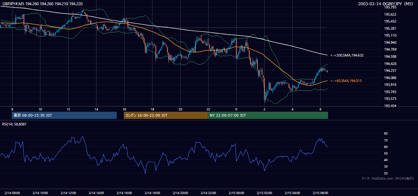Select the Tokyo session bar 東京 08:00-15:30 JST
418x196 pixels.
pos(64,115)
